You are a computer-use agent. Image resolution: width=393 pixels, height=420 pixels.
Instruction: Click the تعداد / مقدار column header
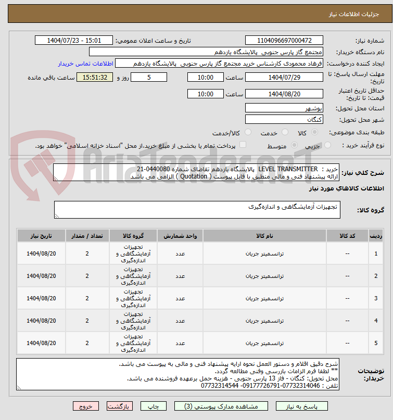pos(87,236)
